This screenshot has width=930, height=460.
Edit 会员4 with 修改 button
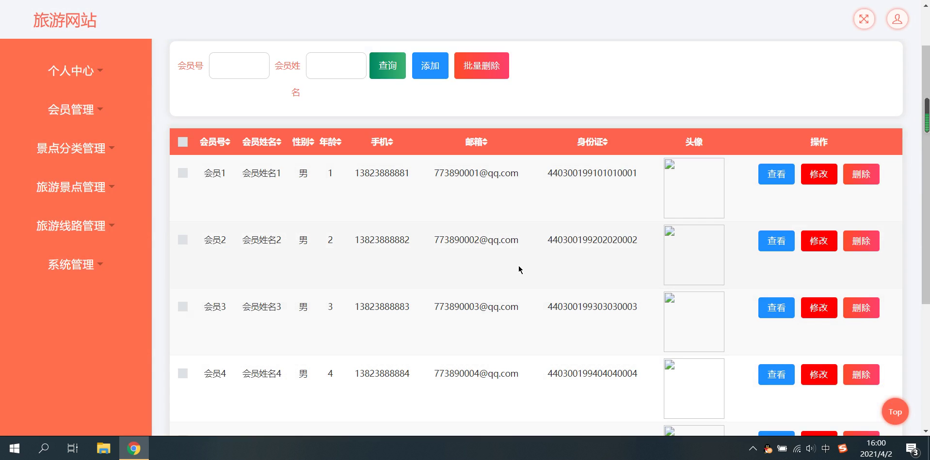[819, 374]
